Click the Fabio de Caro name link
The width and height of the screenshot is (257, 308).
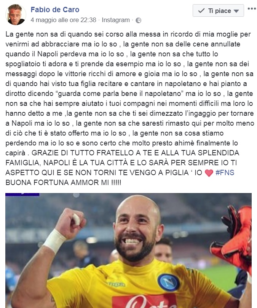[x=55, y=10]
